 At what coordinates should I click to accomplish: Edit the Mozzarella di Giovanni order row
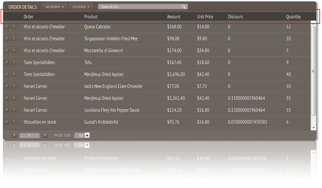tap(6, 51)
